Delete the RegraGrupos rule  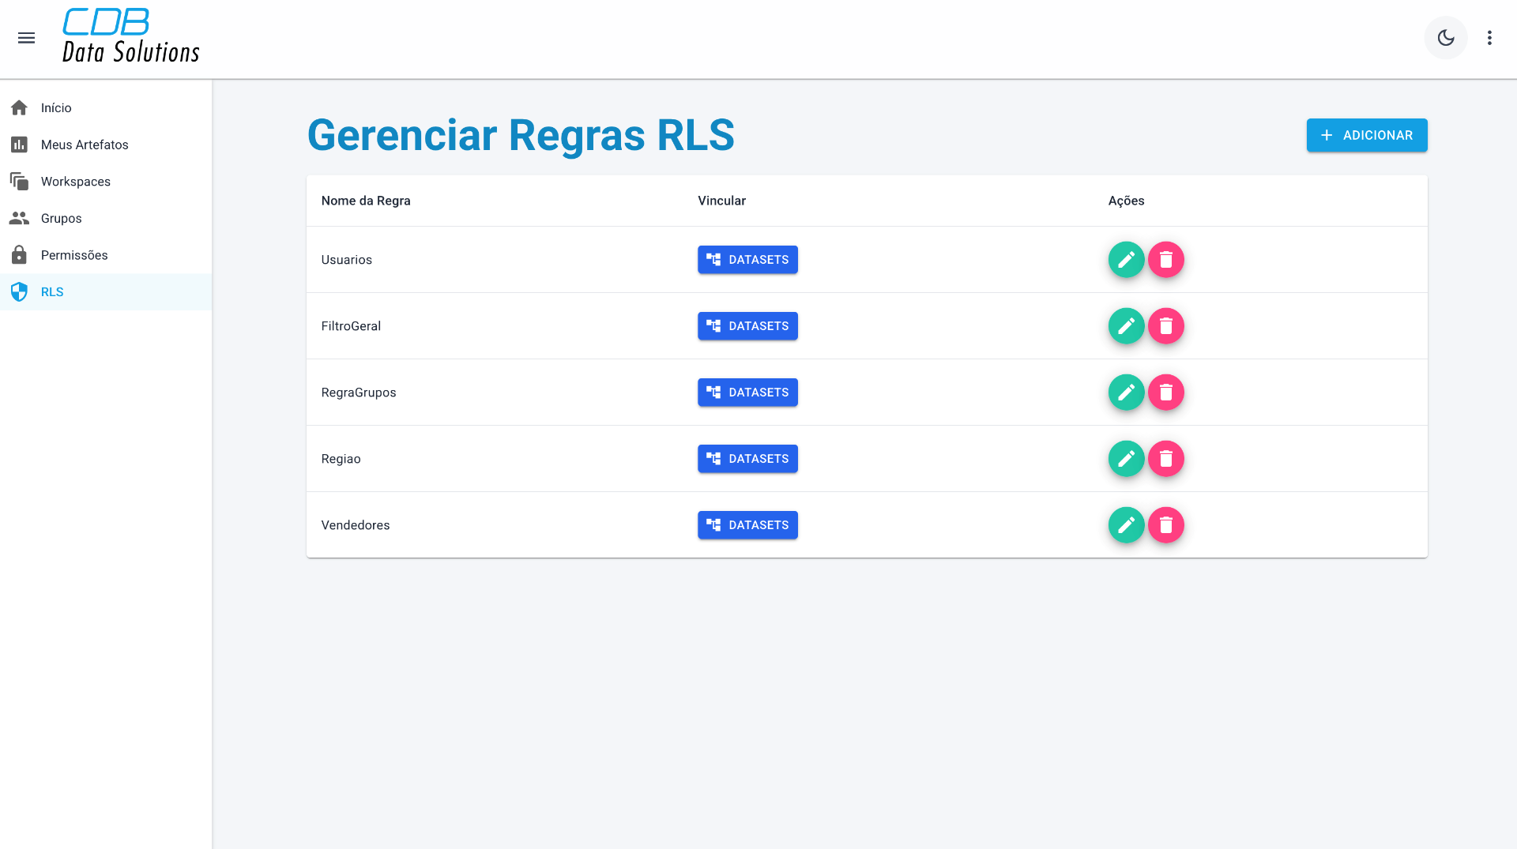point(1165,393)
